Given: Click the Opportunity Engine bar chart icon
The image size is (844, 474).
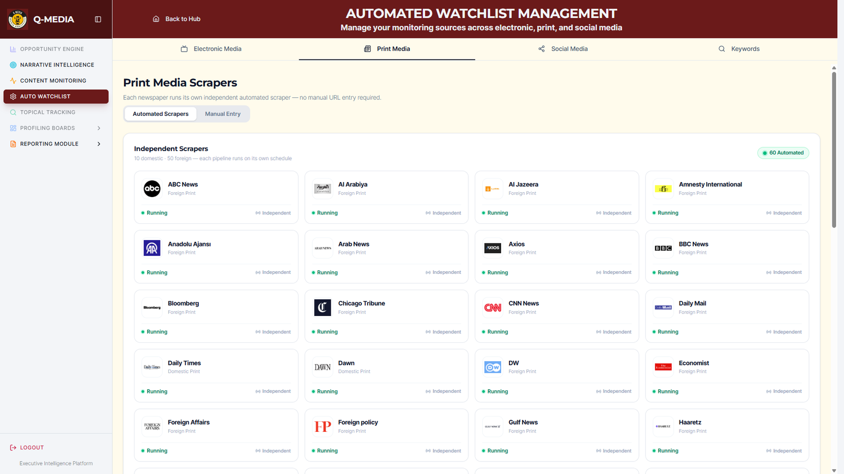Looking at the screenshot, I should click(13, 49).
